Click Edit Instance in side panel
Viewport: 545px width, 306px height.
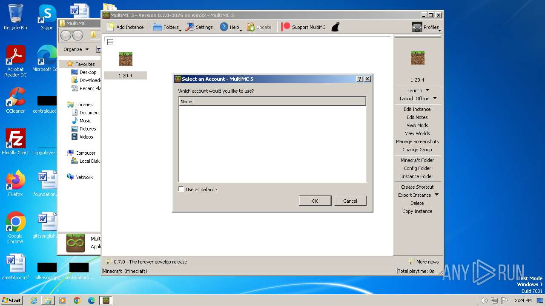tap(417, 109)
